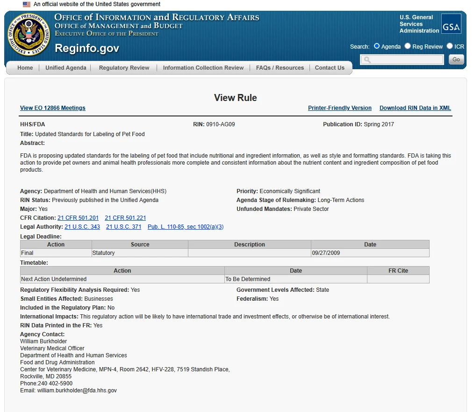The image size is (474, 412).
Task: Open the 21 CFR 501.201 citation link
Action: [x=78, y=218]
